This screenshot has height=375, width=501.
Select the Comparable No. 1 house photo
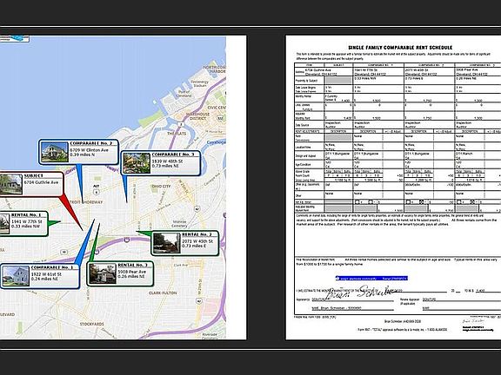click(x=16, y=276)
